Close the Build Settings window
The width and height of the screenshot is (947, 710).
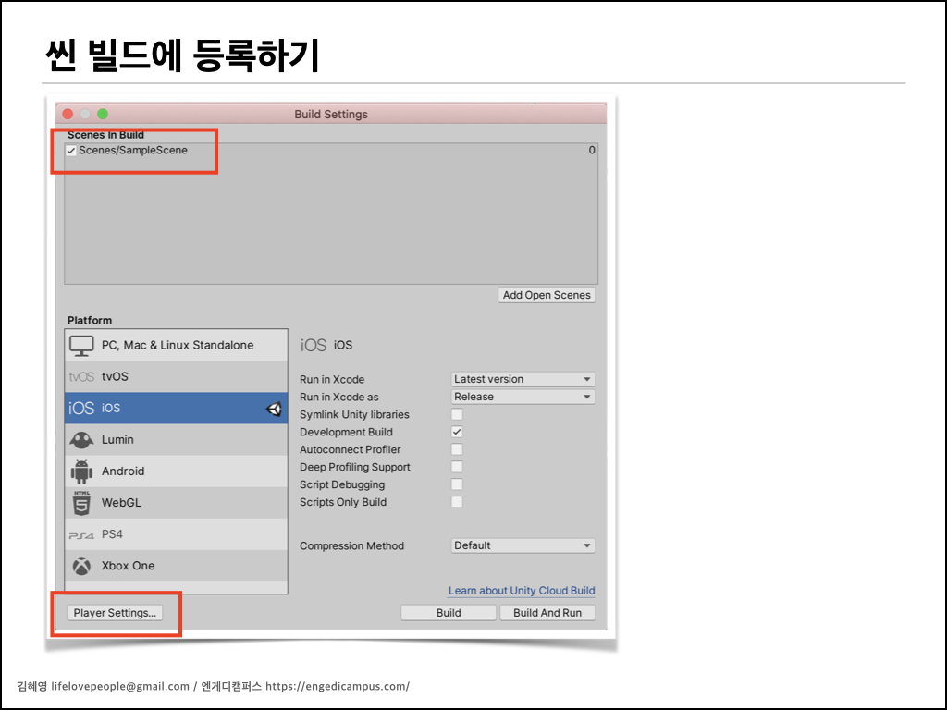(68, 114)
